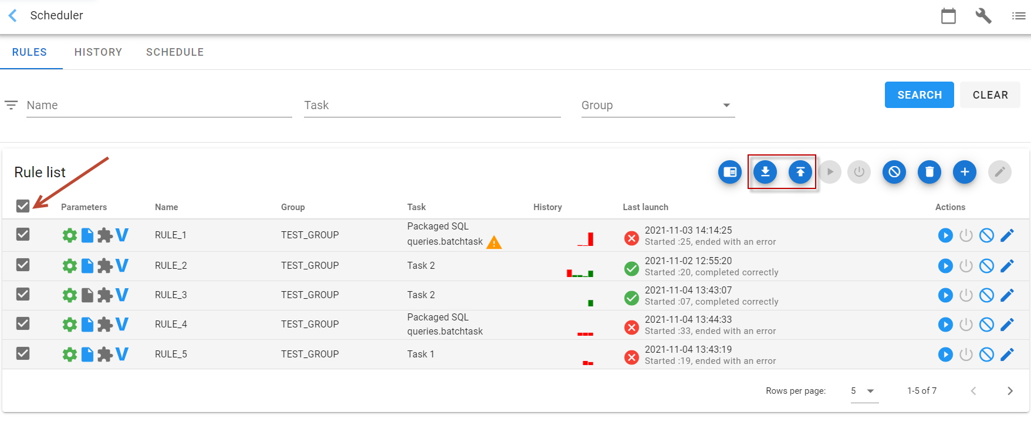Click the filter icon beside the Name field
Image resolution: width=1031 pixels, height=422 pixels.
[x=11, y=106]
